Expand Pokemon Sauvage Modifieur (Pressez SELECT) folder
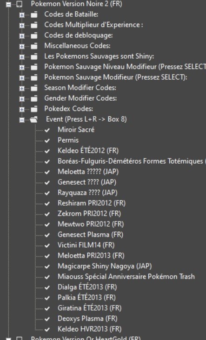The width and height of the screenshot is (206, 340). point(21,77)
